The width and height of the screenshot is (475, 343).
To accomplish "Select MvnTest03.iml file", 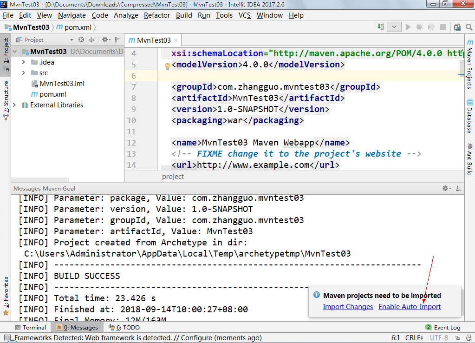I will tap(58, 84).
